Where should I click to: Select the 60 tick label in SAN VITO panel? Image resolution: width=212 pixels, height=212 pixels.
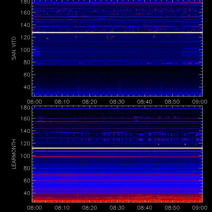[27, 75]
